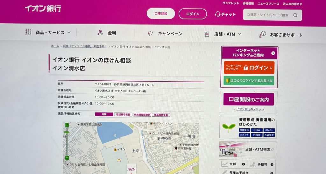
Task: Click the イオン銀行 logo
Action: click(x=43, y=9)
